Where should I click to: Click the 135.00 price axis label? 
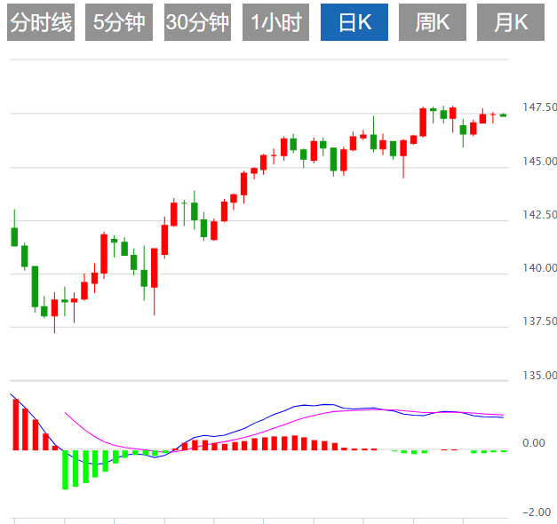pyautogui.click(x=539, y=376)
